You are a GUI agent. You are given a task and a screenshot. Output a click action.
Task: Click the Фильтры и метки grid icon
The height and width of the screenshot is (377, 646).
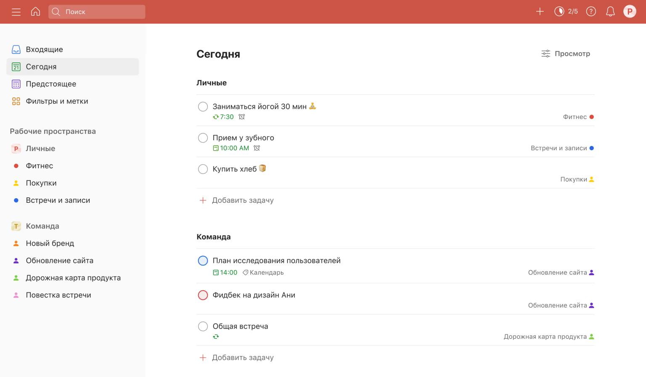coord(16,101)
